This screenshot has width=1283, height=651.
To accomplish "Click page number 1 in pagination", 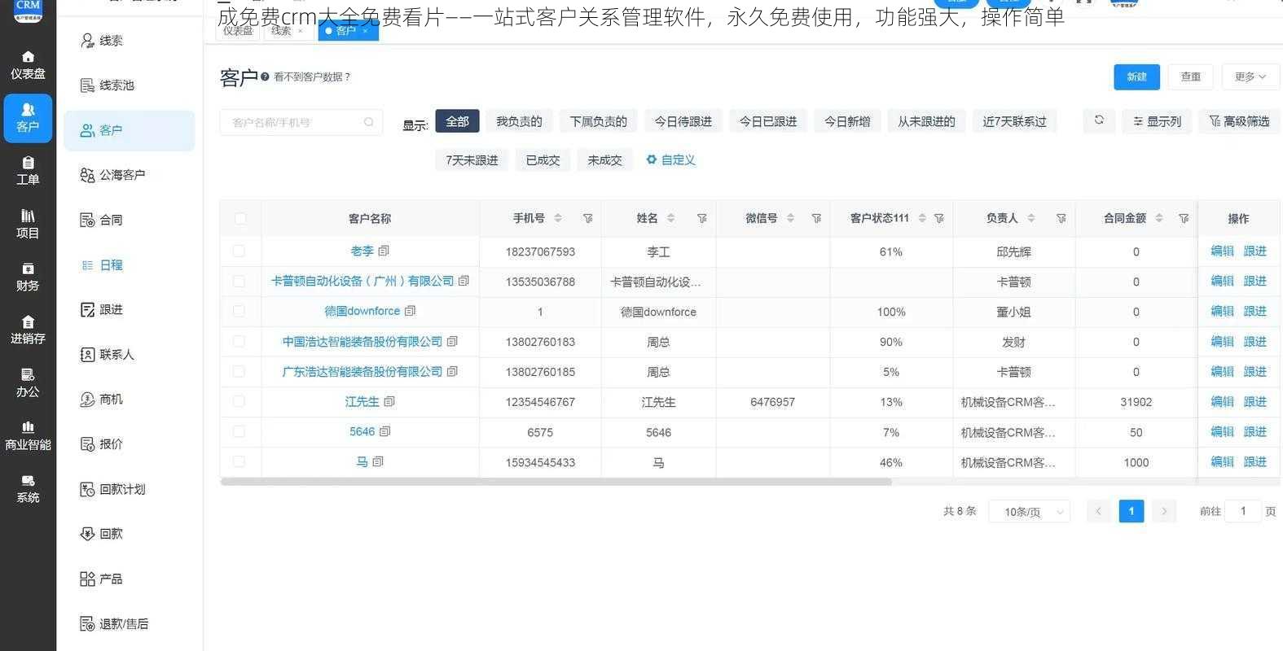I will pos(1131,511).
